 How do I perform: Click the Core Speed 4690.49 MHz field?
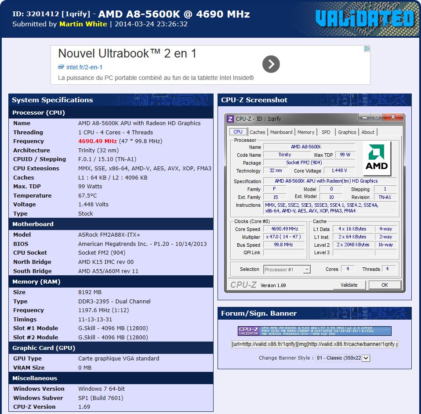tap(284, 229)
